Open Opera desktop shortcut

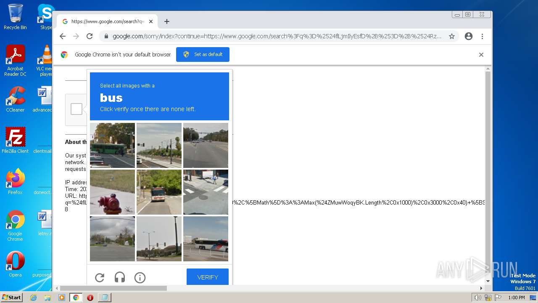pos(15,264)
